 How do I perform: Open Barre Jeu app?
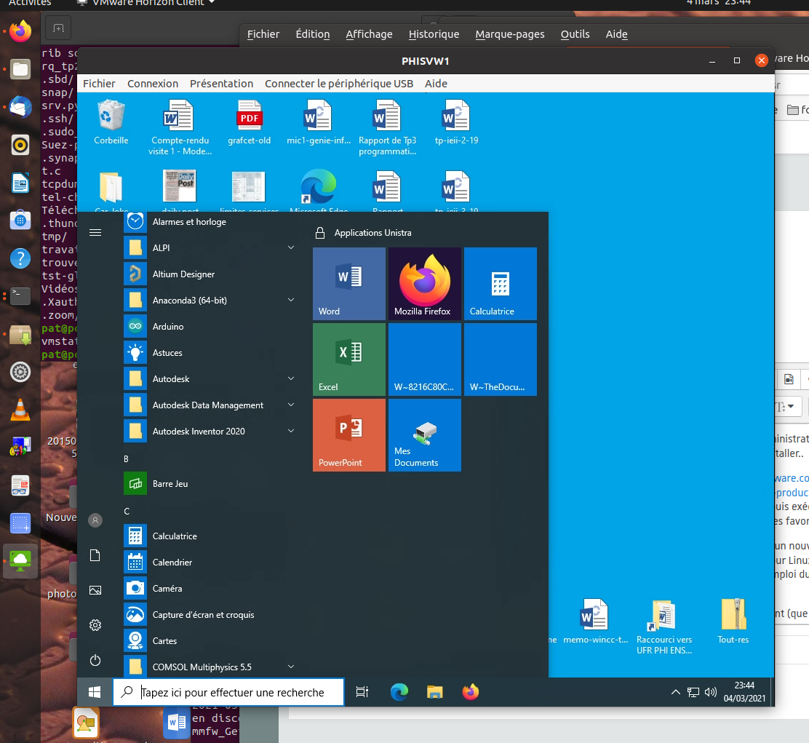click(x=212, y=484)
